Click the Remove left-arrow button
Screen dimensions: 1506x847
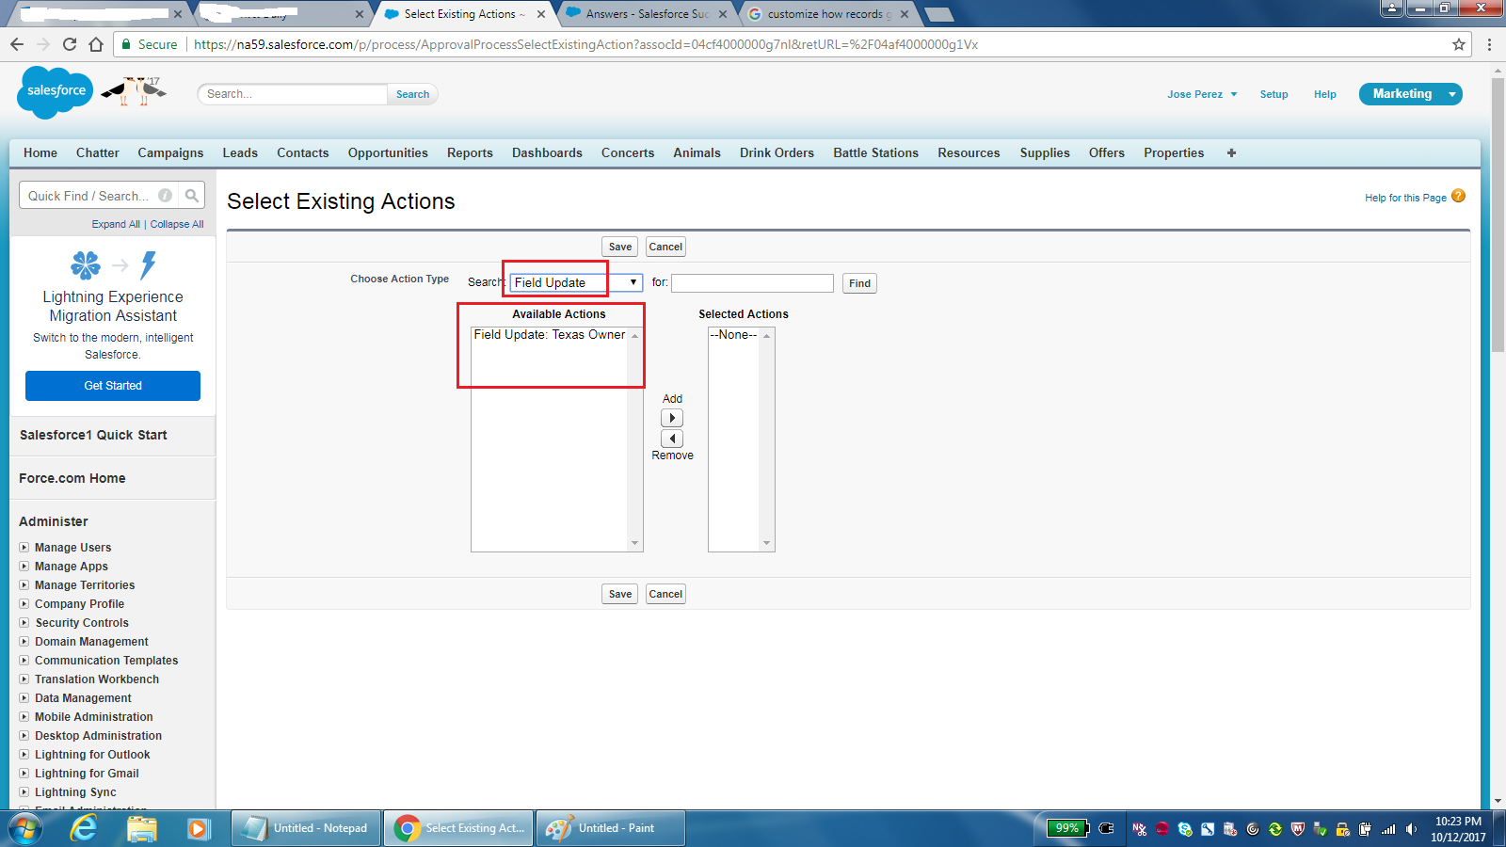(672, 439)
